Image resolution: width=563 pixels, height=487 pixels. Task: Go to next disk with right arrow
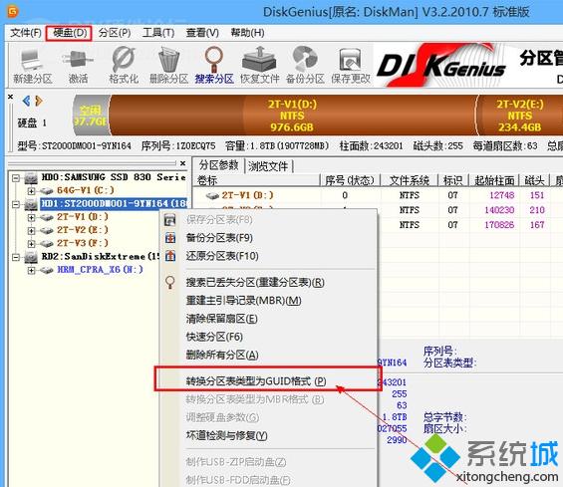tap(39, 102)
